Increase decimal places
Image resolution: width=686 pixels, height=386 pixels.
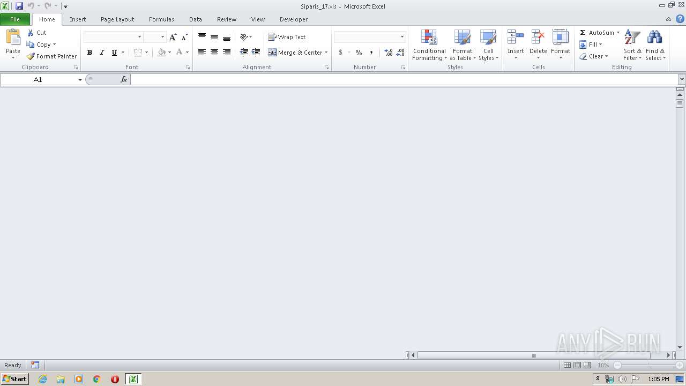389,53
